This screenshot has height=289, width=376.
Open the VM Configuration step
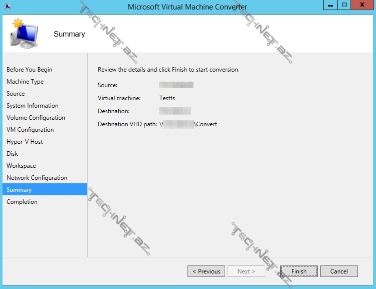pyautogui.click(x=30, y=130)
